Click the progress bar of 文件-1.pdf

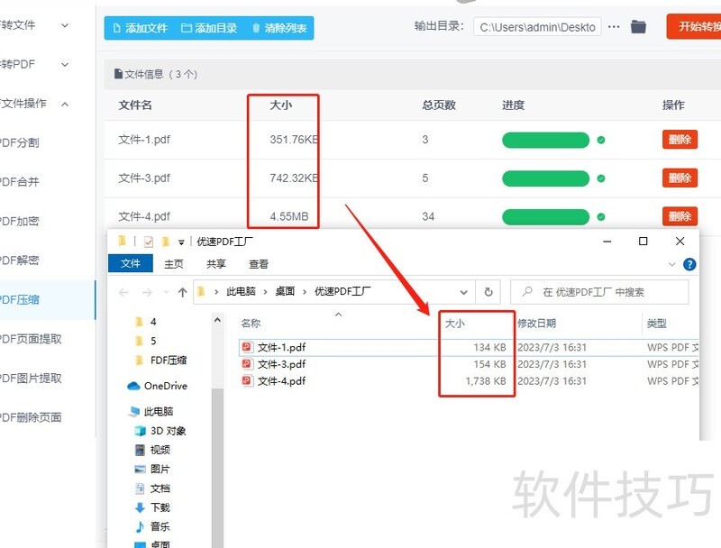(x=545, y=140)
